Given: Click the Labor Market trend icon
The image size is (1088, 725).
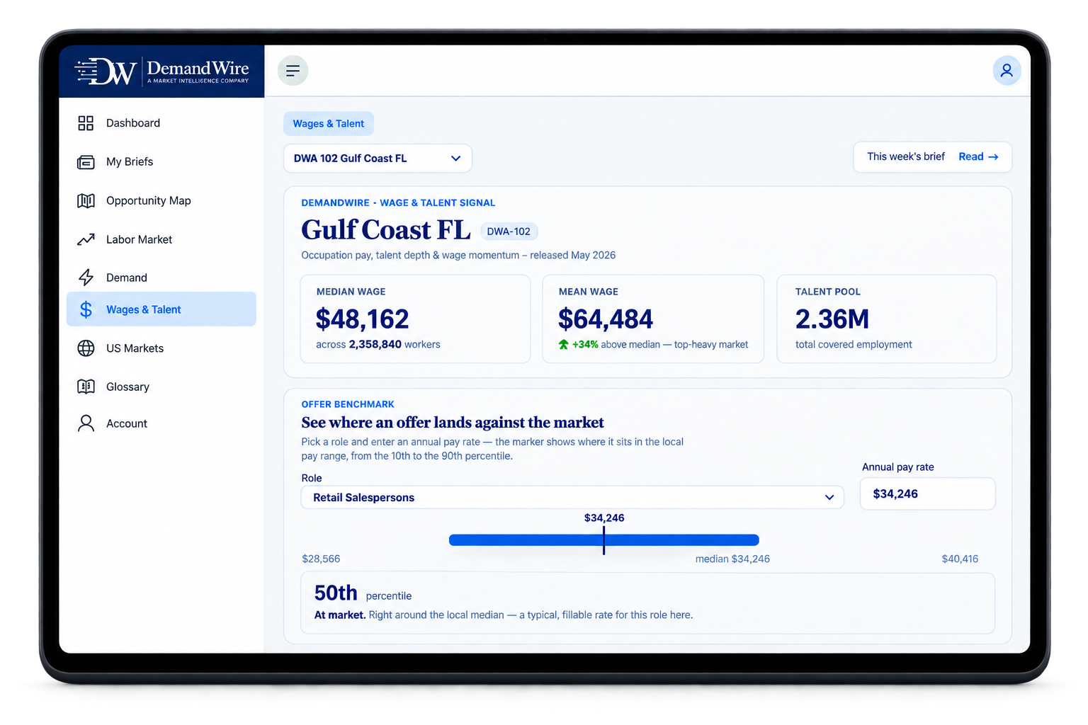Looking at the screenshot, I should coord(86,240).
